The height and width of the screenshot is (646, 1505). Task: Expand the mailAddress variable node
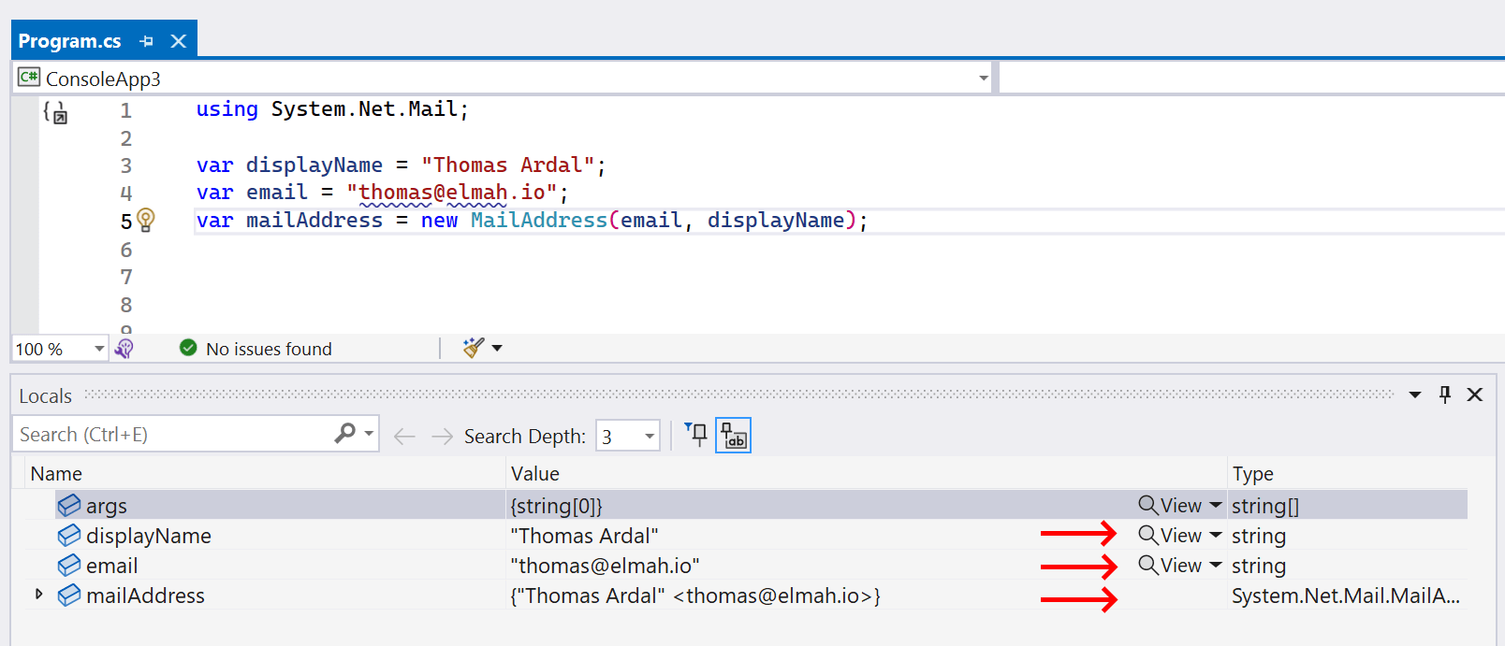click(x=38, y=594)
